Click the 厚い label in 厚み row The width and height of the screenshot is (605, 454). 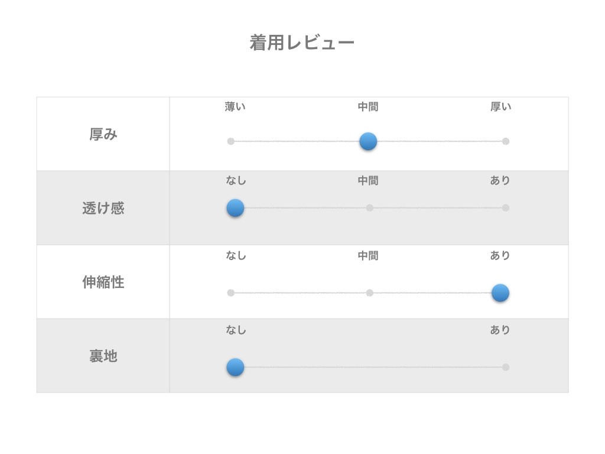coord(501,107)
